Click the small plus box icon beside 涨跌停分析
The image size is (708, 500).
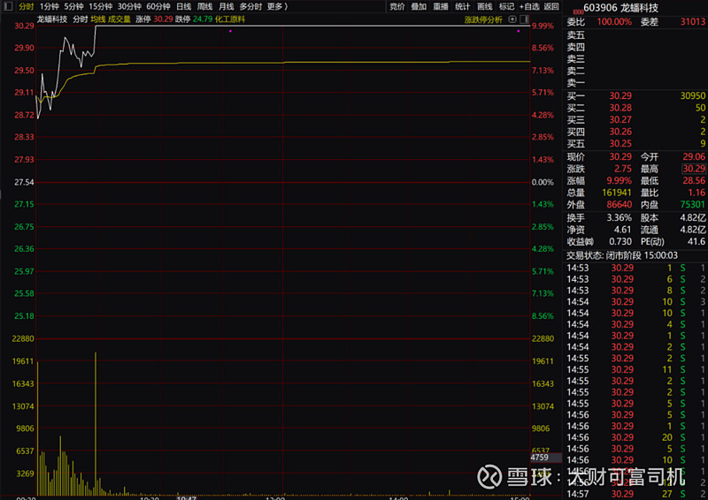512,19
